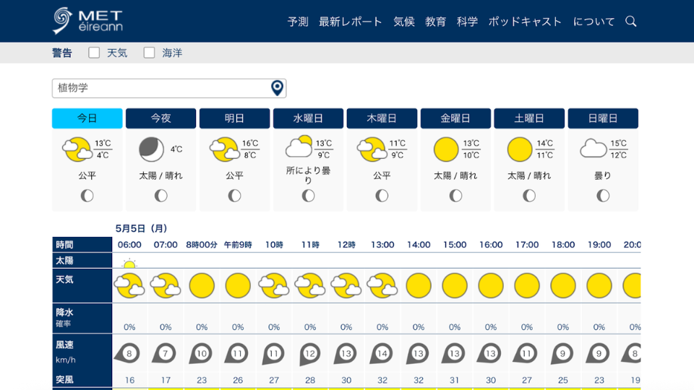Click the 所により曇り description

308,175
